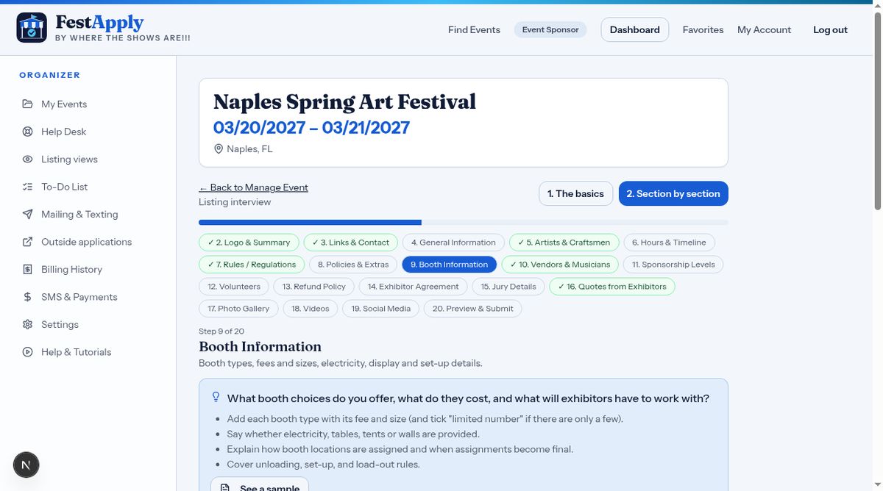883x491 pixels.
Task: Go to step 3. Links & Contact
Action: click(350, 243)
